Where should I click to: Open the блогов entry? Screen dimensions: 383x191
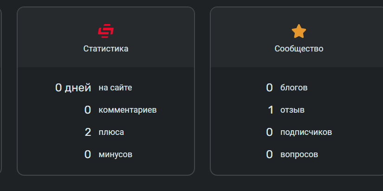(x=294, y=88)
